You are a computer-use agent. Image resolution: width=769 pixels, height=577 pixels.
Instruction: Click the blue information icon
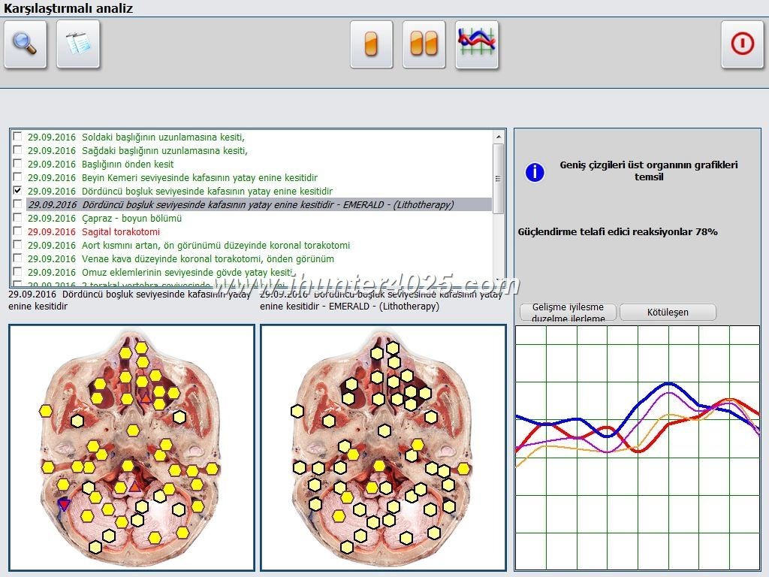pos(534,172)
